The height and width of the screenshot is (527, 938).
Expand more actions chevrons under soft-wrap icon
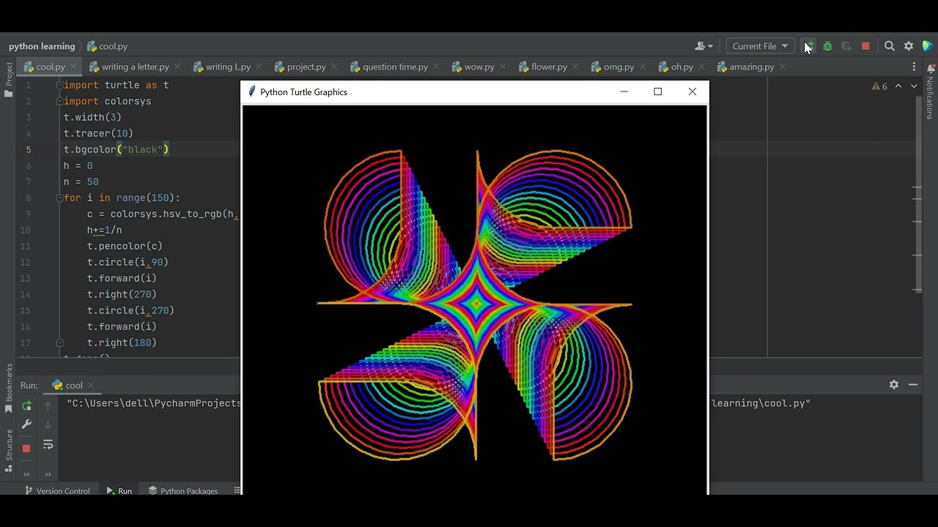pyautogui.click(x=48, y=474)
